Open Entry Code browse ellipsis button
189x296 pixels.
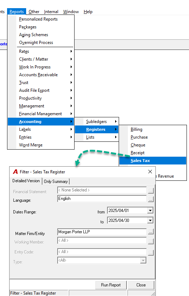click(150, 253)
